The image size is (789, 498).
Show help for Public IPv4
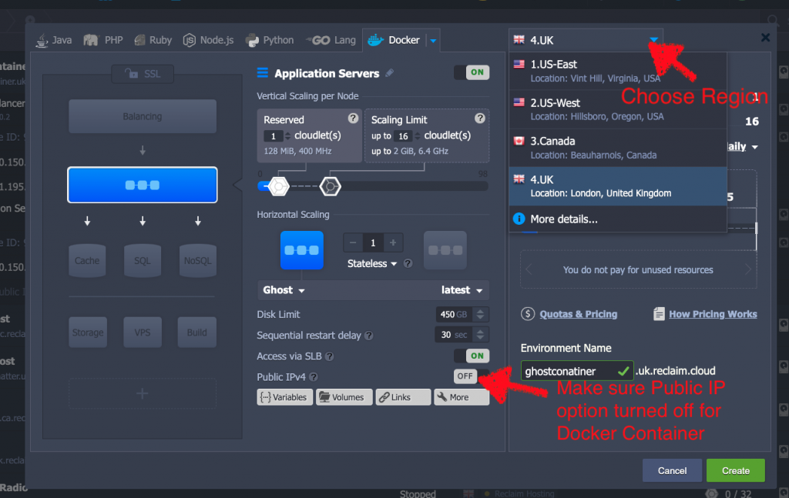[314, 377]
